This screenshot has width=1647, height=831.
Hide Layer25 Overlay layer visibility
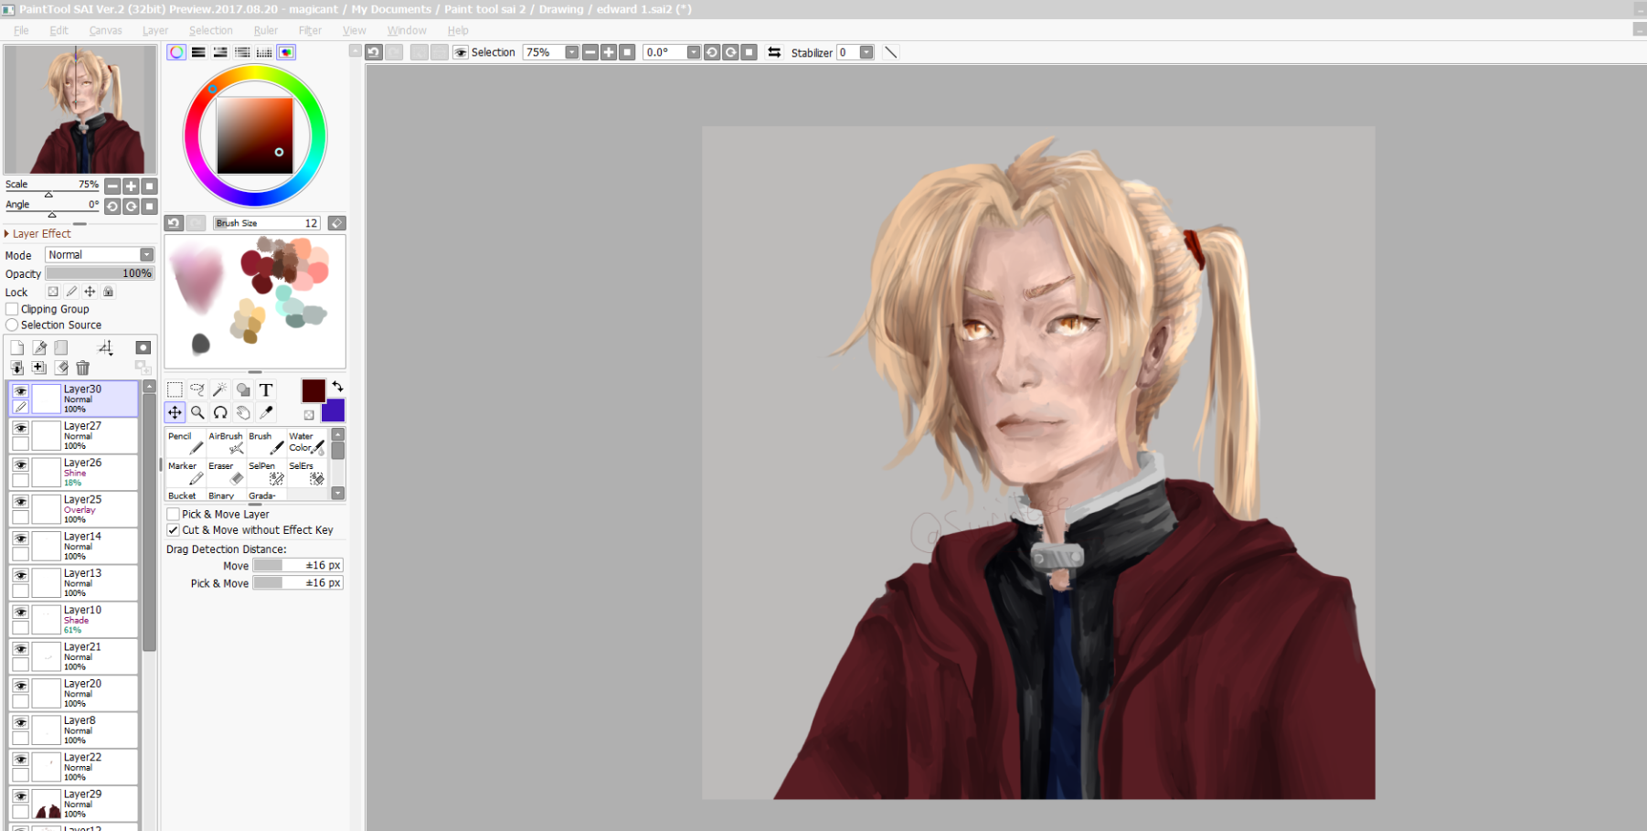point(20,501)
